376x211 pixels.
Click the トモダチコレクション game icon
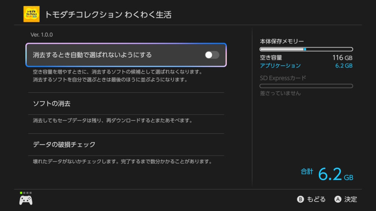pos(32,14)
